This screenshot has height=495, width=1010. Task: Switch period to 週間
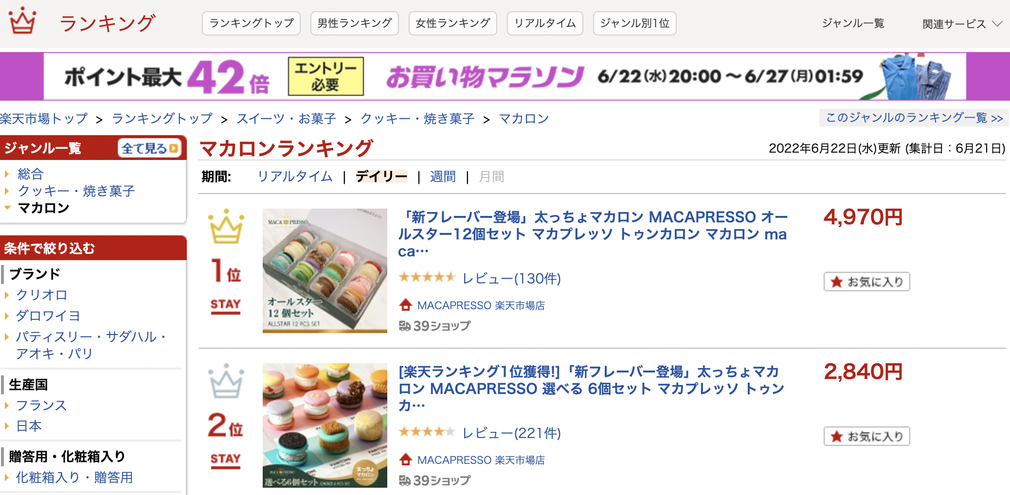pos(443,177)
